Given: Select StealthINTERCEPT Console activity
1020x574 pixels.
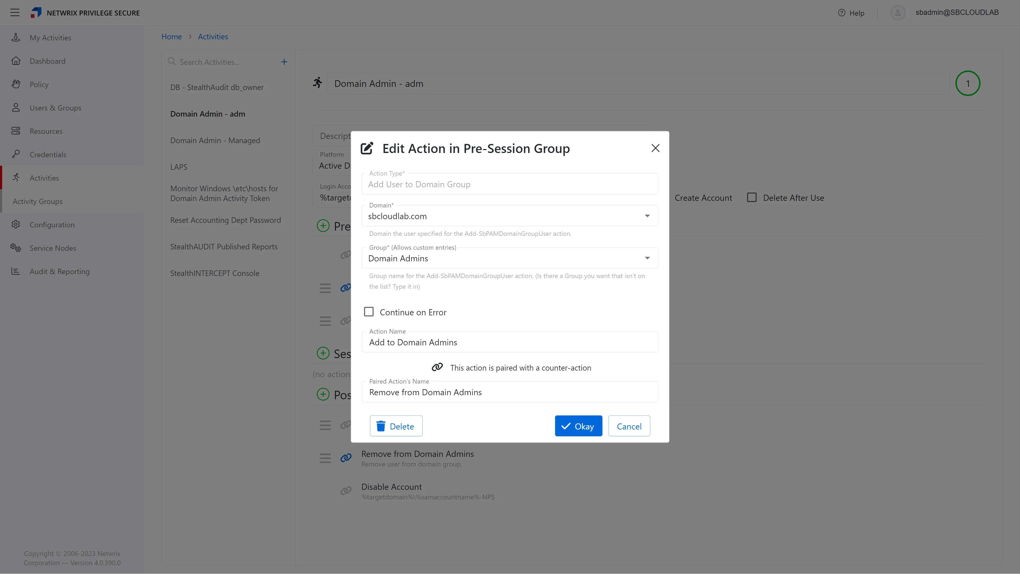Looking at the screenshot, I should click(x=215, y=273).
